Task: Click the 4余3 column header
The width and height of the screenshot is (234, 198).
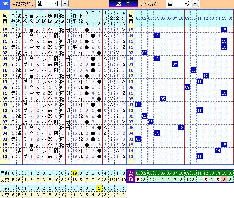Action: tap(123, 18)
